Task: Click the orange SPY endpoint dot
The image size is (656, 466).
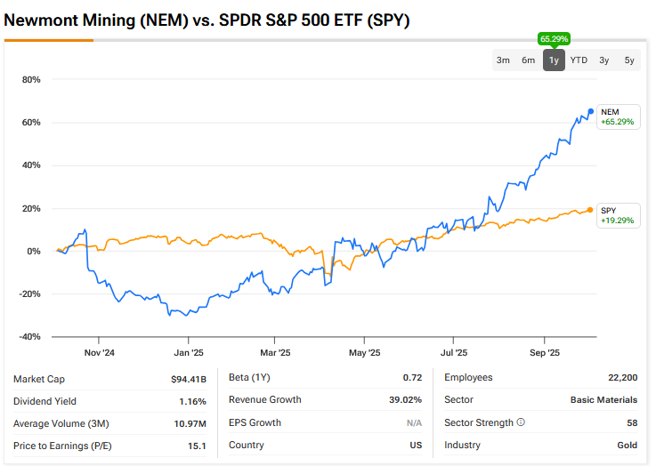Action: coord(590,210)
